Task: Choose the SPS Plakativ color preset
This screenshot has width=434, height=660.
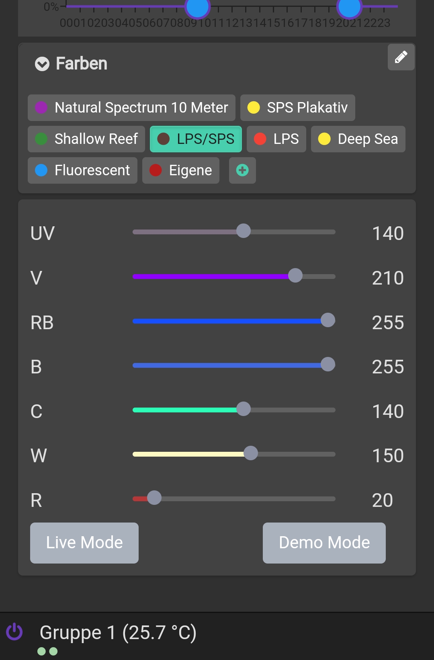Action: pyautogui.click(x=297, y=108)
